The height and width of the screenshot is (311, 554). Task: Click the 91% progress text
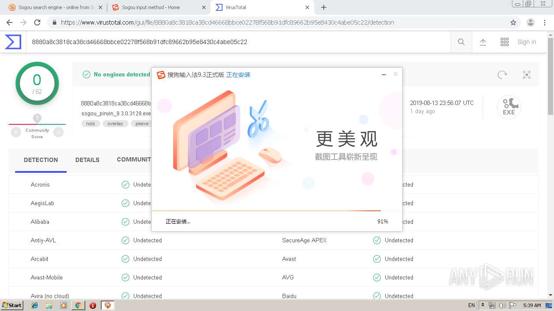click(x=383, y=222)
